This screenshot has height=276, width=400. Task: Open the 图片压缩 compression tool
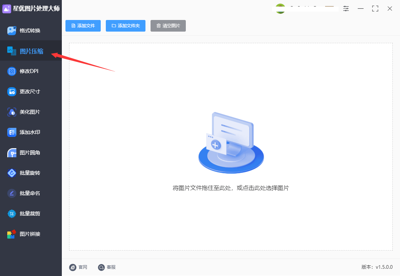(x=31, y=51)
